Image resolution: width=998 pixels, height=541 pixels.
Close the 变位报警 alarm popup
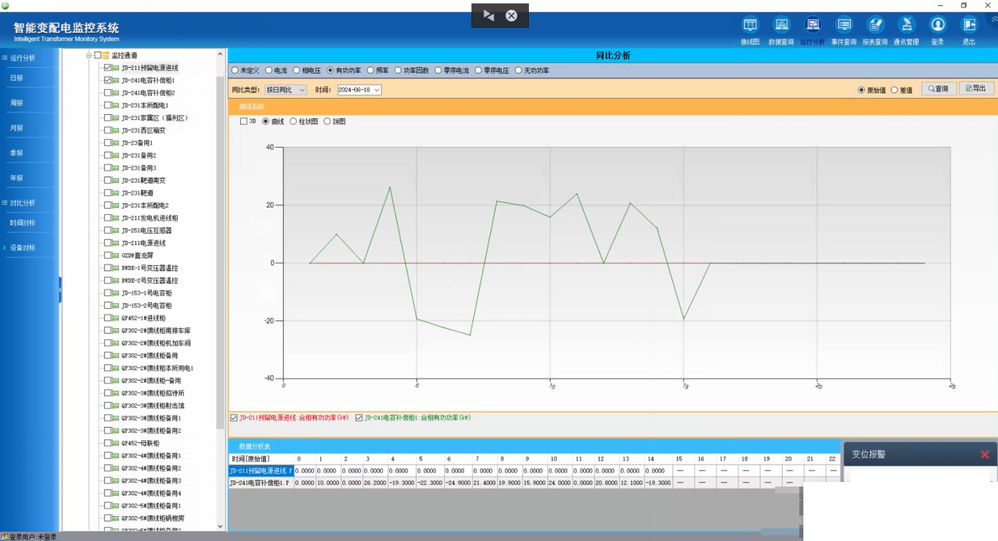click(x=985, y=454)
